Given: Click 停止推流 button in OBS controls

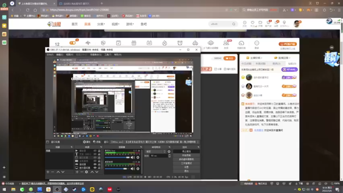Looking at the screenshot, I should [187, 151].
